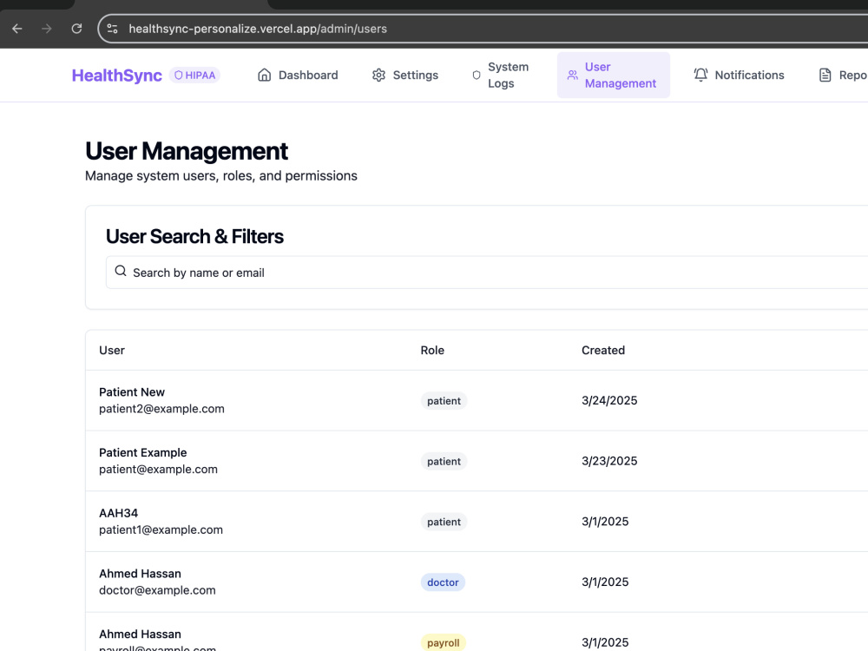Click the HealthSync logo link
The height and width of the screenshot is (651, 868).
(x=117, y=76)
